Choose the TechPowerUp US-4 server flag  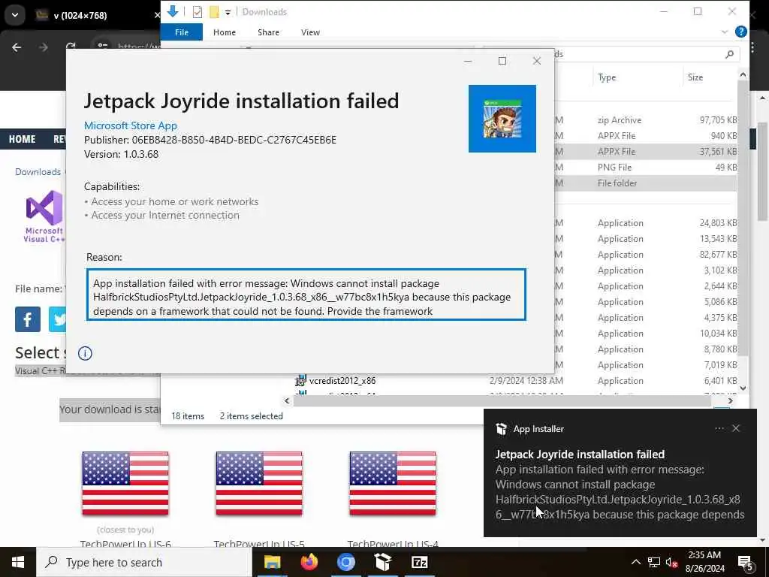pos(392,484)
